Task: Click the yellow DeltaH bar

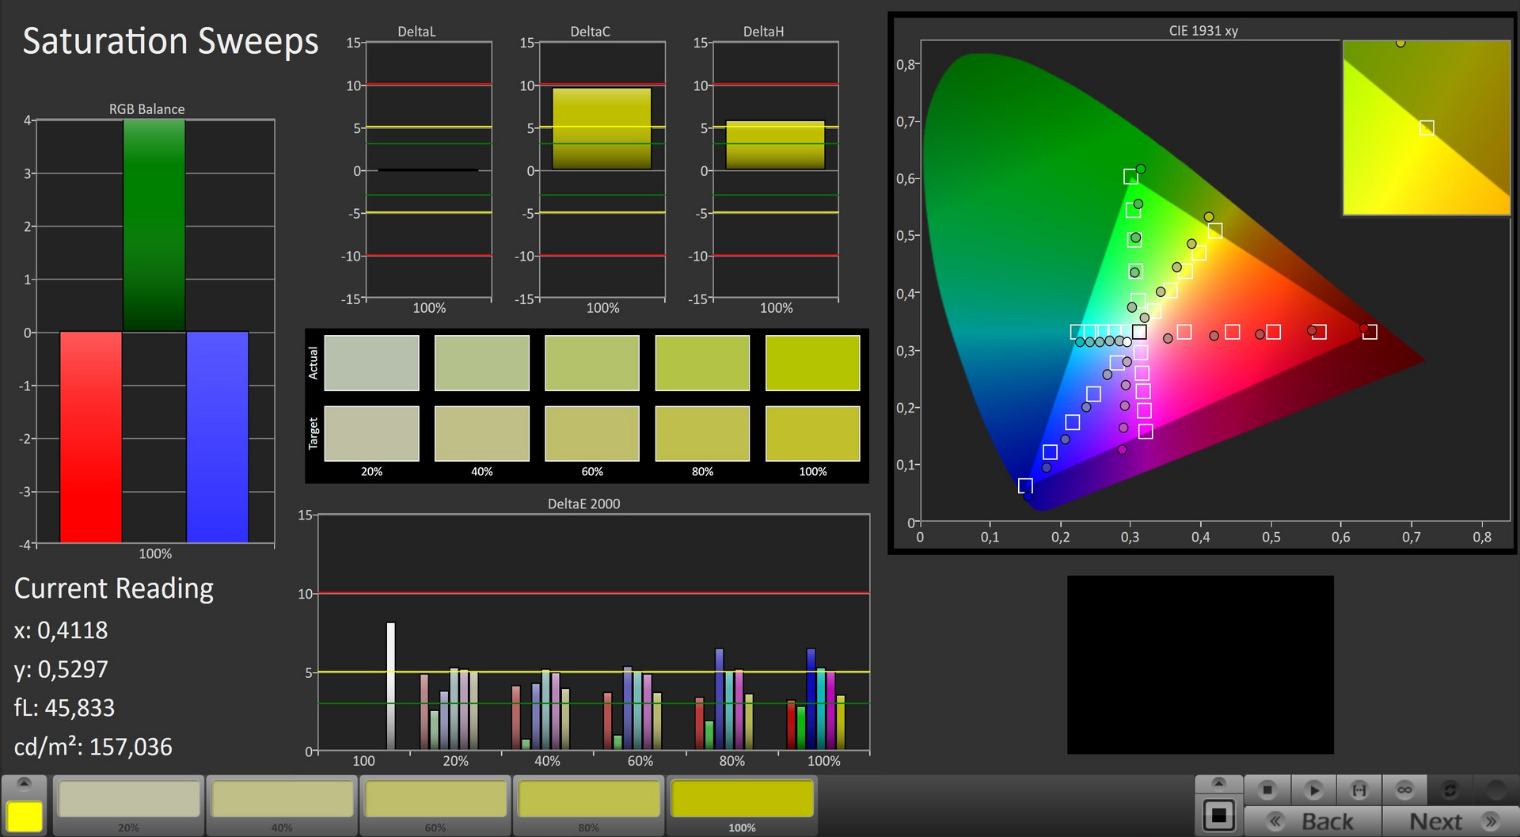Action: click(x=775, y=145)
